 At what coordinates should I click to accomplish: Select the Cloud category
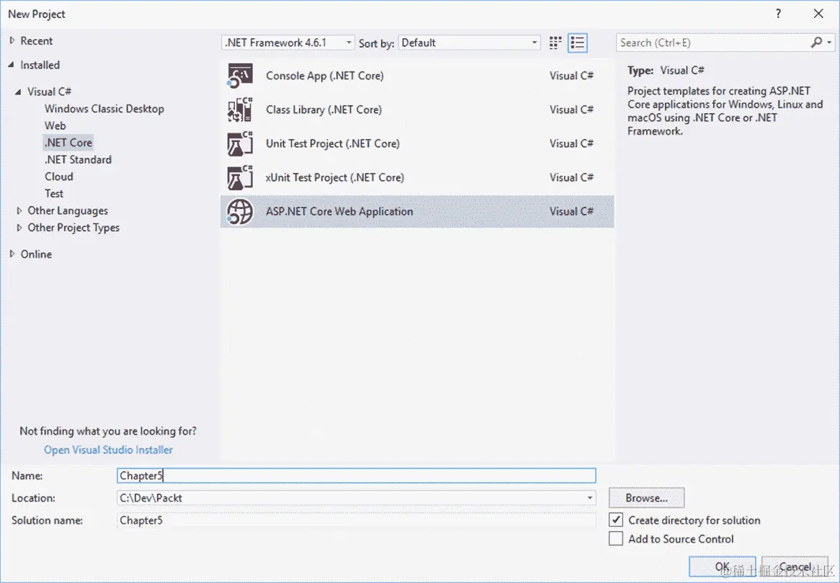pos(59,177)
